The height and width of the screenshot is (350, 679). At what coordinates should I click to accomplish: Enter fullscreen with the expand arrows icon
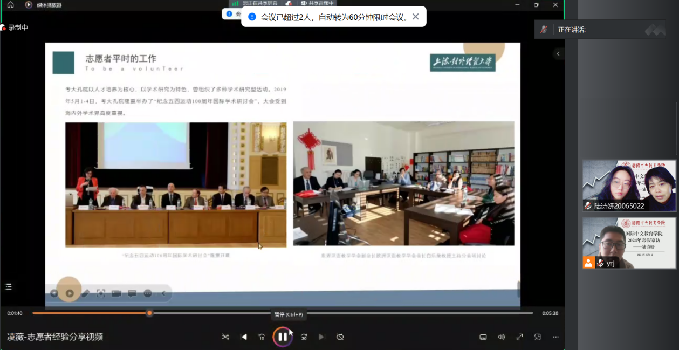click(x=519, y=337)
